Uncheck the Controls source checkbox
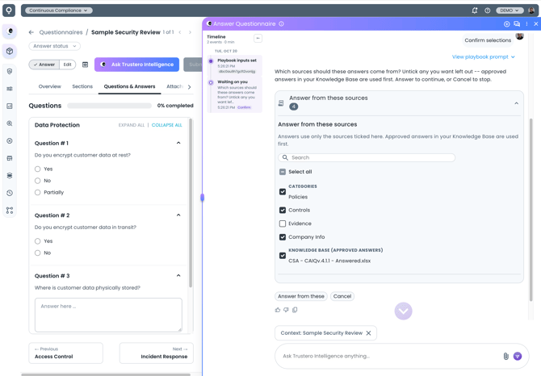Image resolution: width=541 pixels, height=376 pixels. pos(283,210)
